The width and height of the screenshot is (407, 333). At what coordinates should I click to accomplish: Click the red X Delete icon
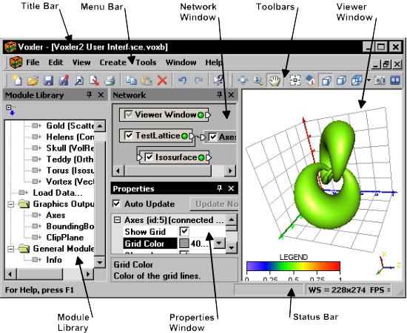tap(162, 80)
